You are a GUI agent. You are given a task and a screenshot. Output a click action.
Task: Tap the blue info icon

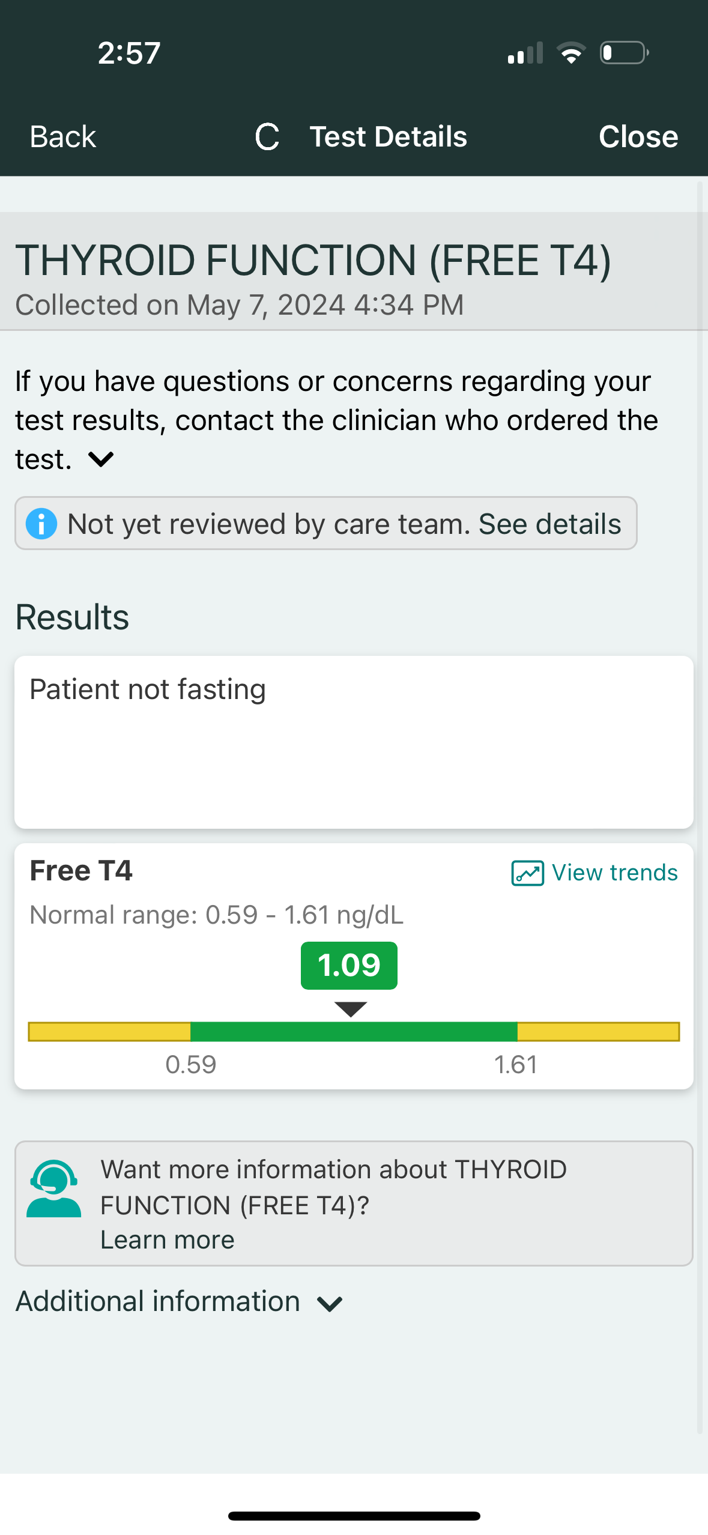[41, 524]
